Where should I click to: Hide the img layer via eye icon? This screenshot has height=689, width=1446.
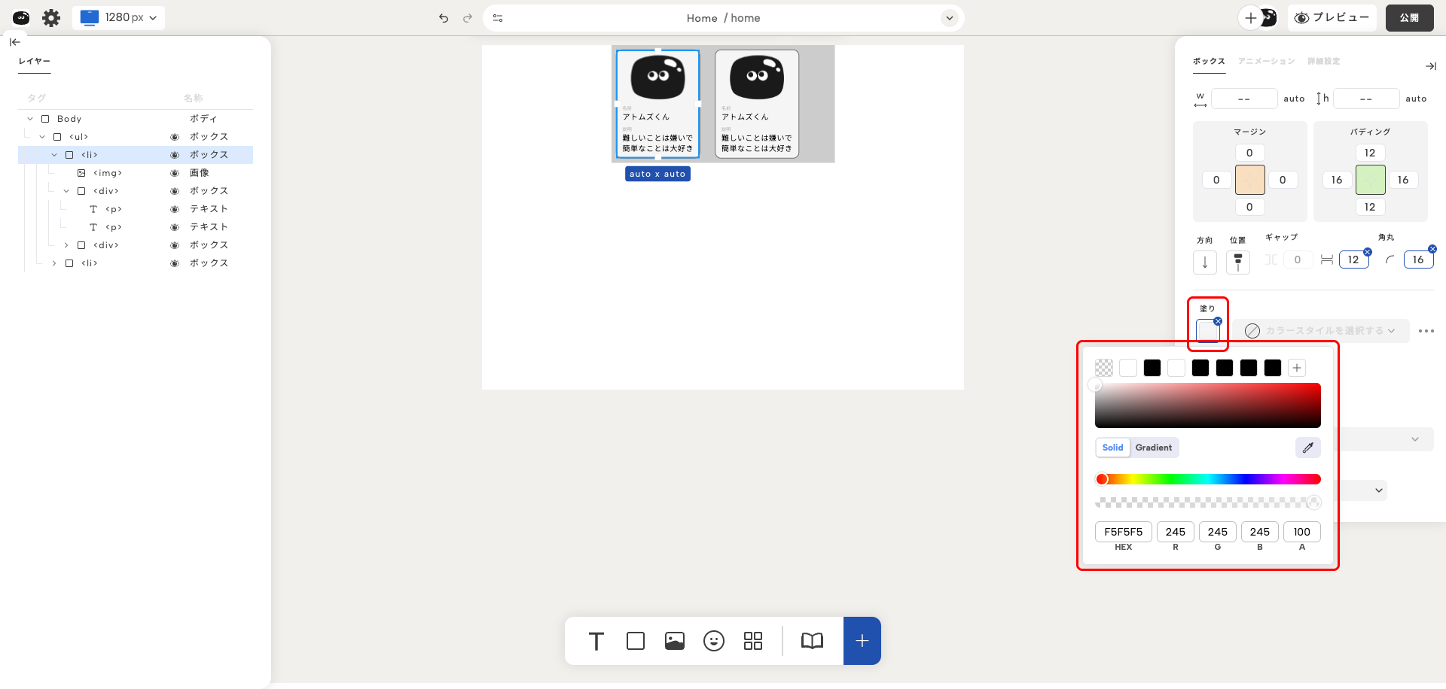pos(175,173)
